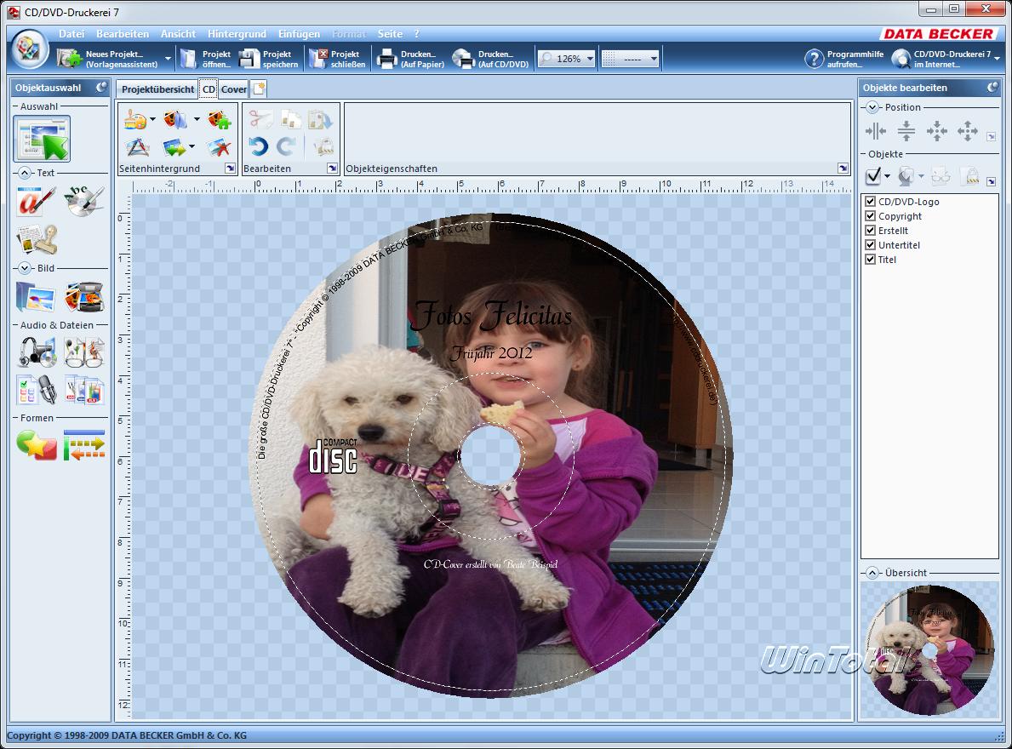The width and height of the screenshot is (1012, 749).
Task: Select the star shapes tool under Formen
Action: click(37, 445)
